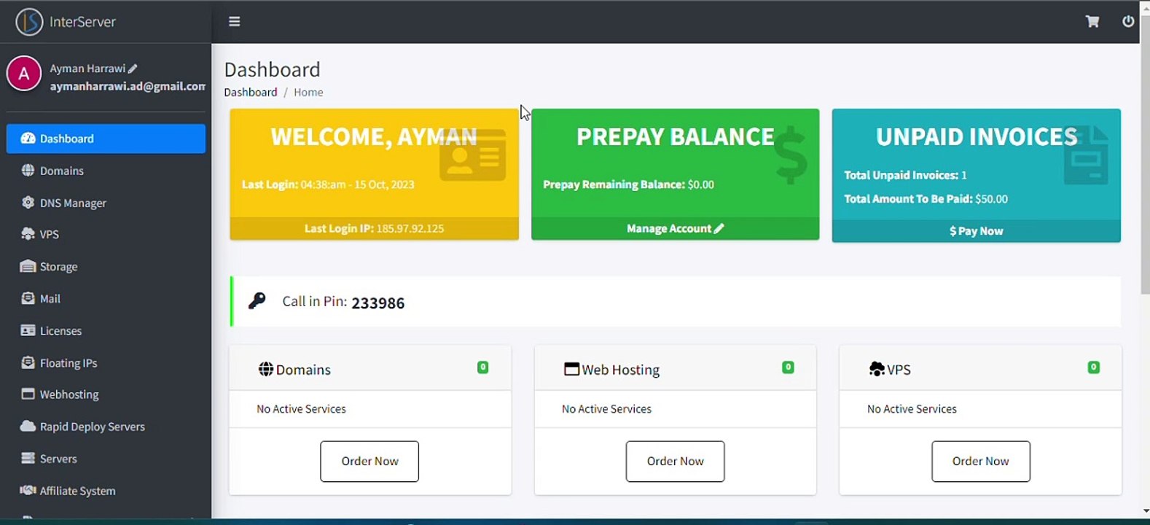The height and width of the screenshot is (525, 1150).
Task: Click Order Now under VPS
Action: click(x=981, y=461)
